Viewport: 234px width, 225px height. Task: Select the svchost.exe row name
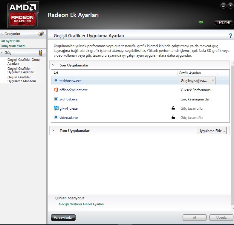[68, 99]
